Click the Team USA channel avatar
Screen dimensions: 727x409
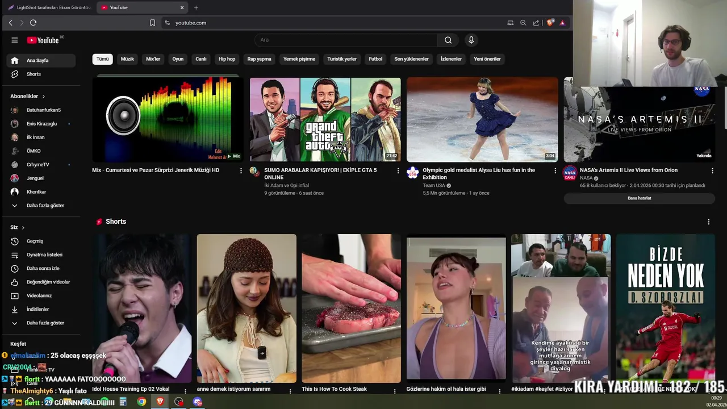(413, 173)
